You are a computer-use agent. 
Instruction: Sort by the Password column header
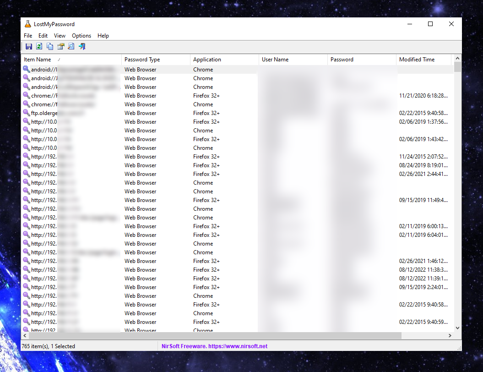pos(362,60)
